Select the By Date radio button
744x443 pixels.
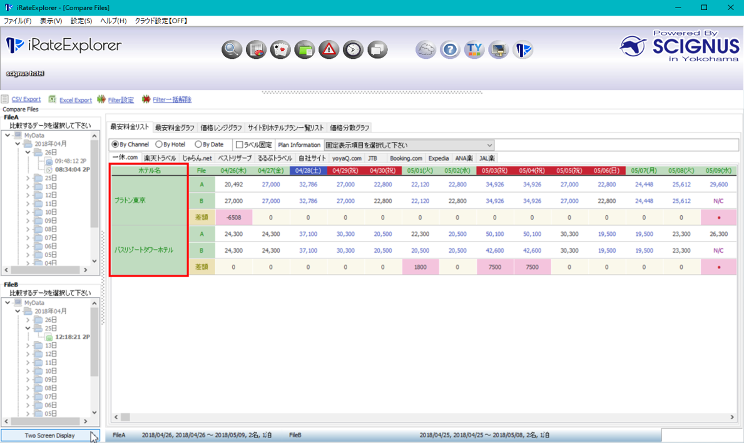tap(198, 145)
